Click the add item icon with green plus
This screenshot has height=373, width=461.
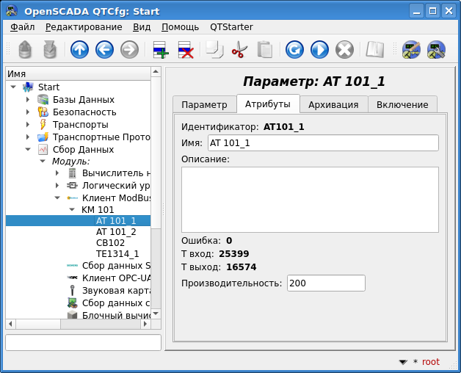[160, 50]
